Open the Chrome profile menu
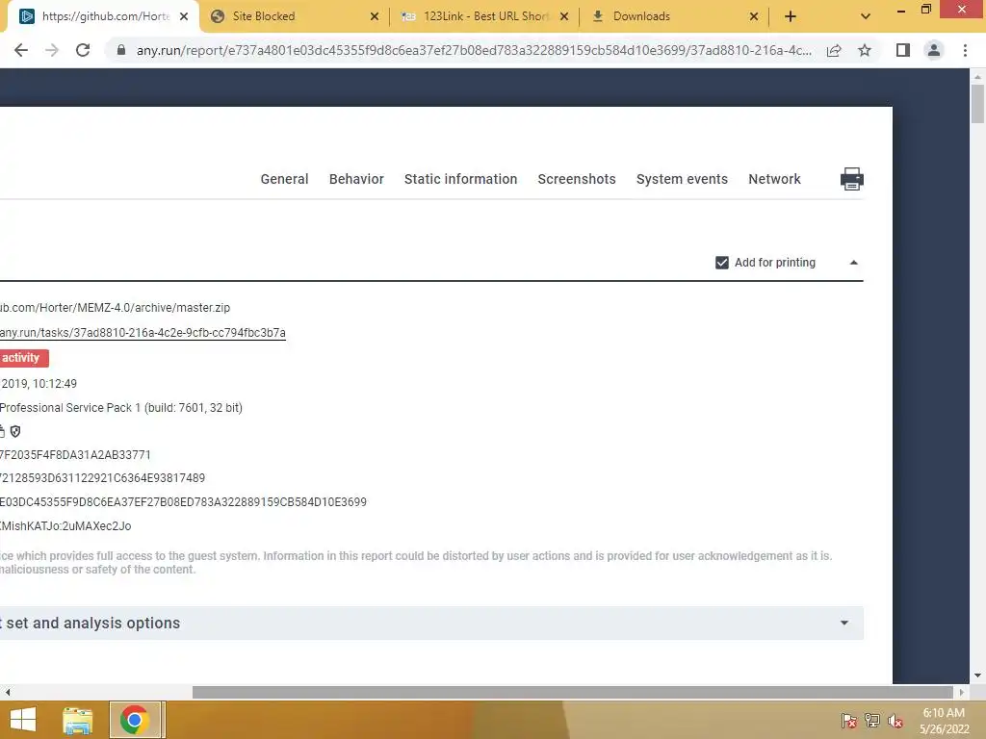 click(934, 50)
